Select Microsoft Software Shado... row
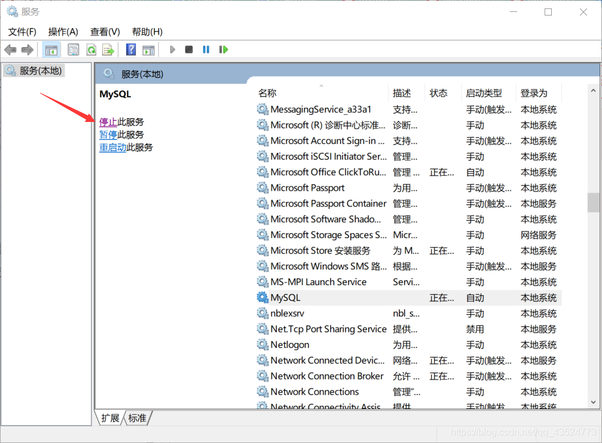Screen dimensions: 602x443 [x=408, y=219]
